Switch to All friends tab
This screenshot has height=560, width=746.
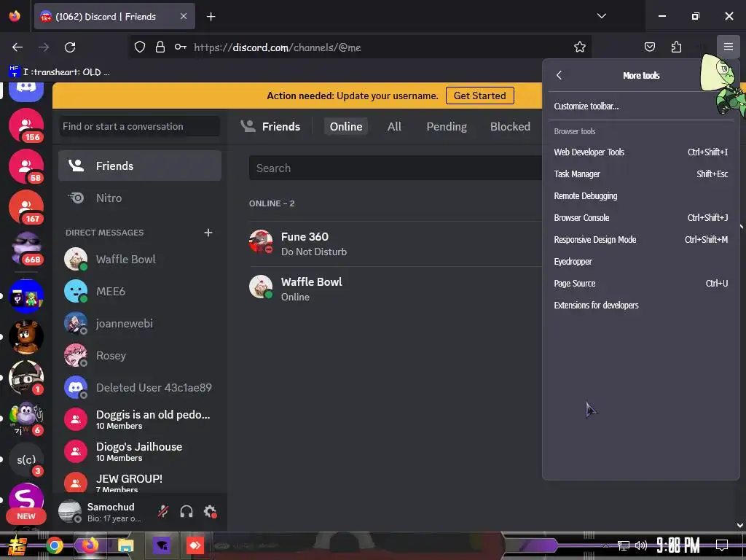[x=394, y=126]
